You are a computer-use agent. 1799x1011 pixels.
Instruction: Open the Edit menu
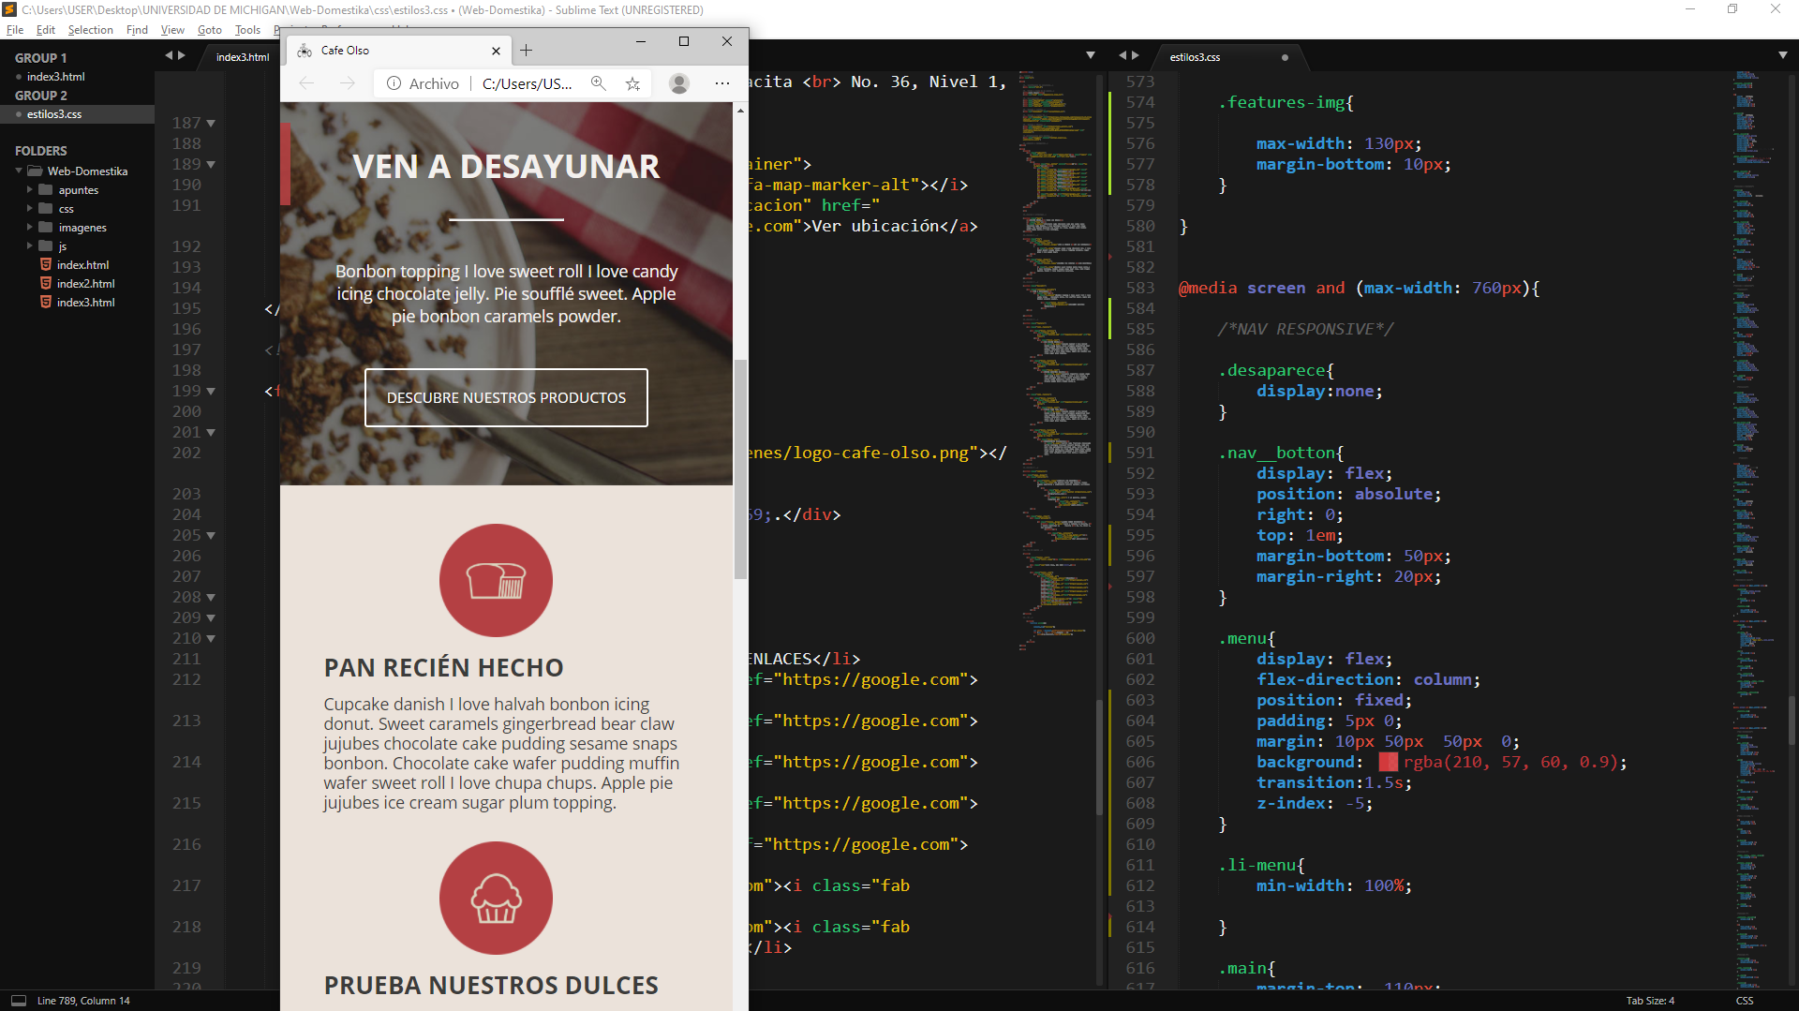(46, 30)
